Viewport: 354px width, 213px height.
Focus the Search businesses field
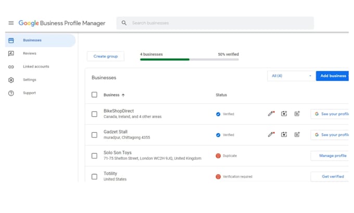coord(215,23)
